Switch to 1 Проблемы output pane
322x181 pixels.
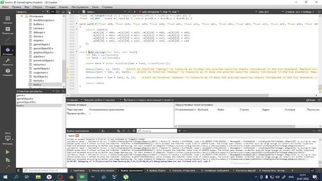[x=77, y=170]
